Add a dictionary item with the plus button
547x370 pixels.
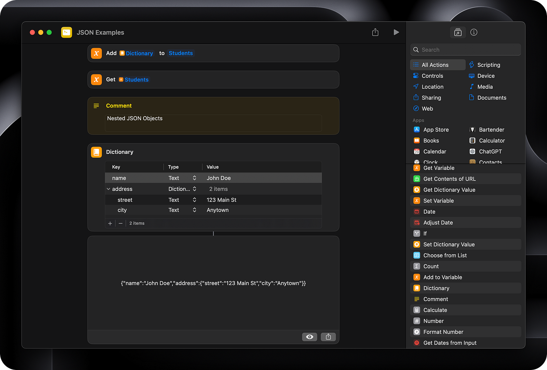tap(110, 223)
